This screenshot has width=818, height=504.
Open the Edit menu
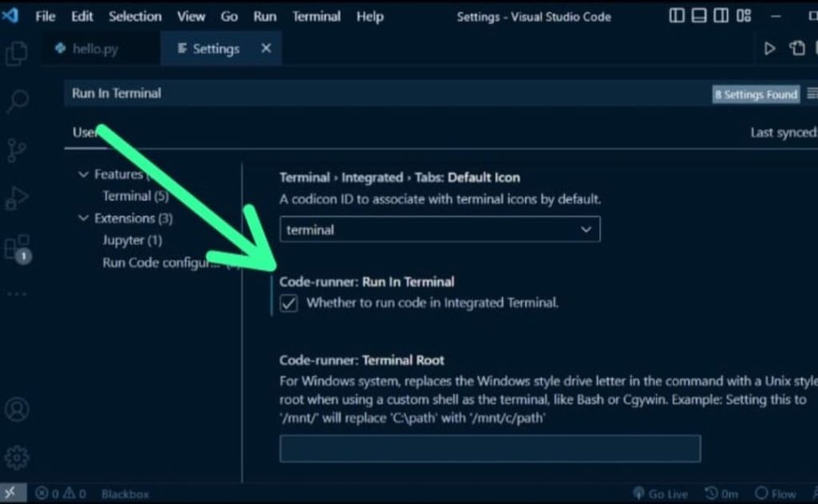(x=82, y=17)
